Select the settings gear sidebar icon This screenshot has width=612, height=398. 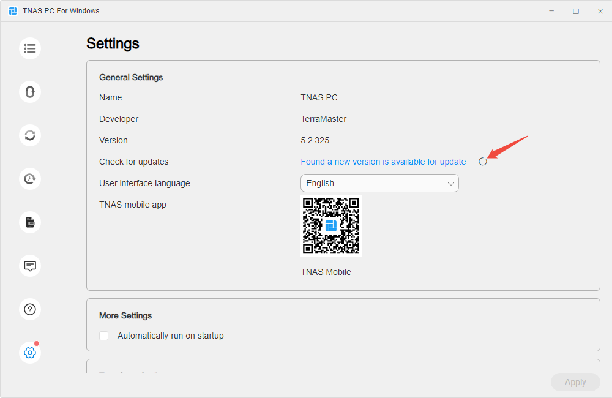30,353
